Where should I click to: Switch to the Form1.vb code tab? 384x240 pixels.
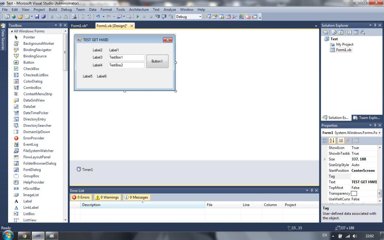(79, 26)
